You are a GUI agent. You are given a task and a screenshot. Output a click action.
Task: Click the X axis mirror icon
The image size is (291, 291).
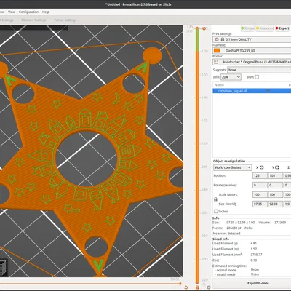pos(262,167)
